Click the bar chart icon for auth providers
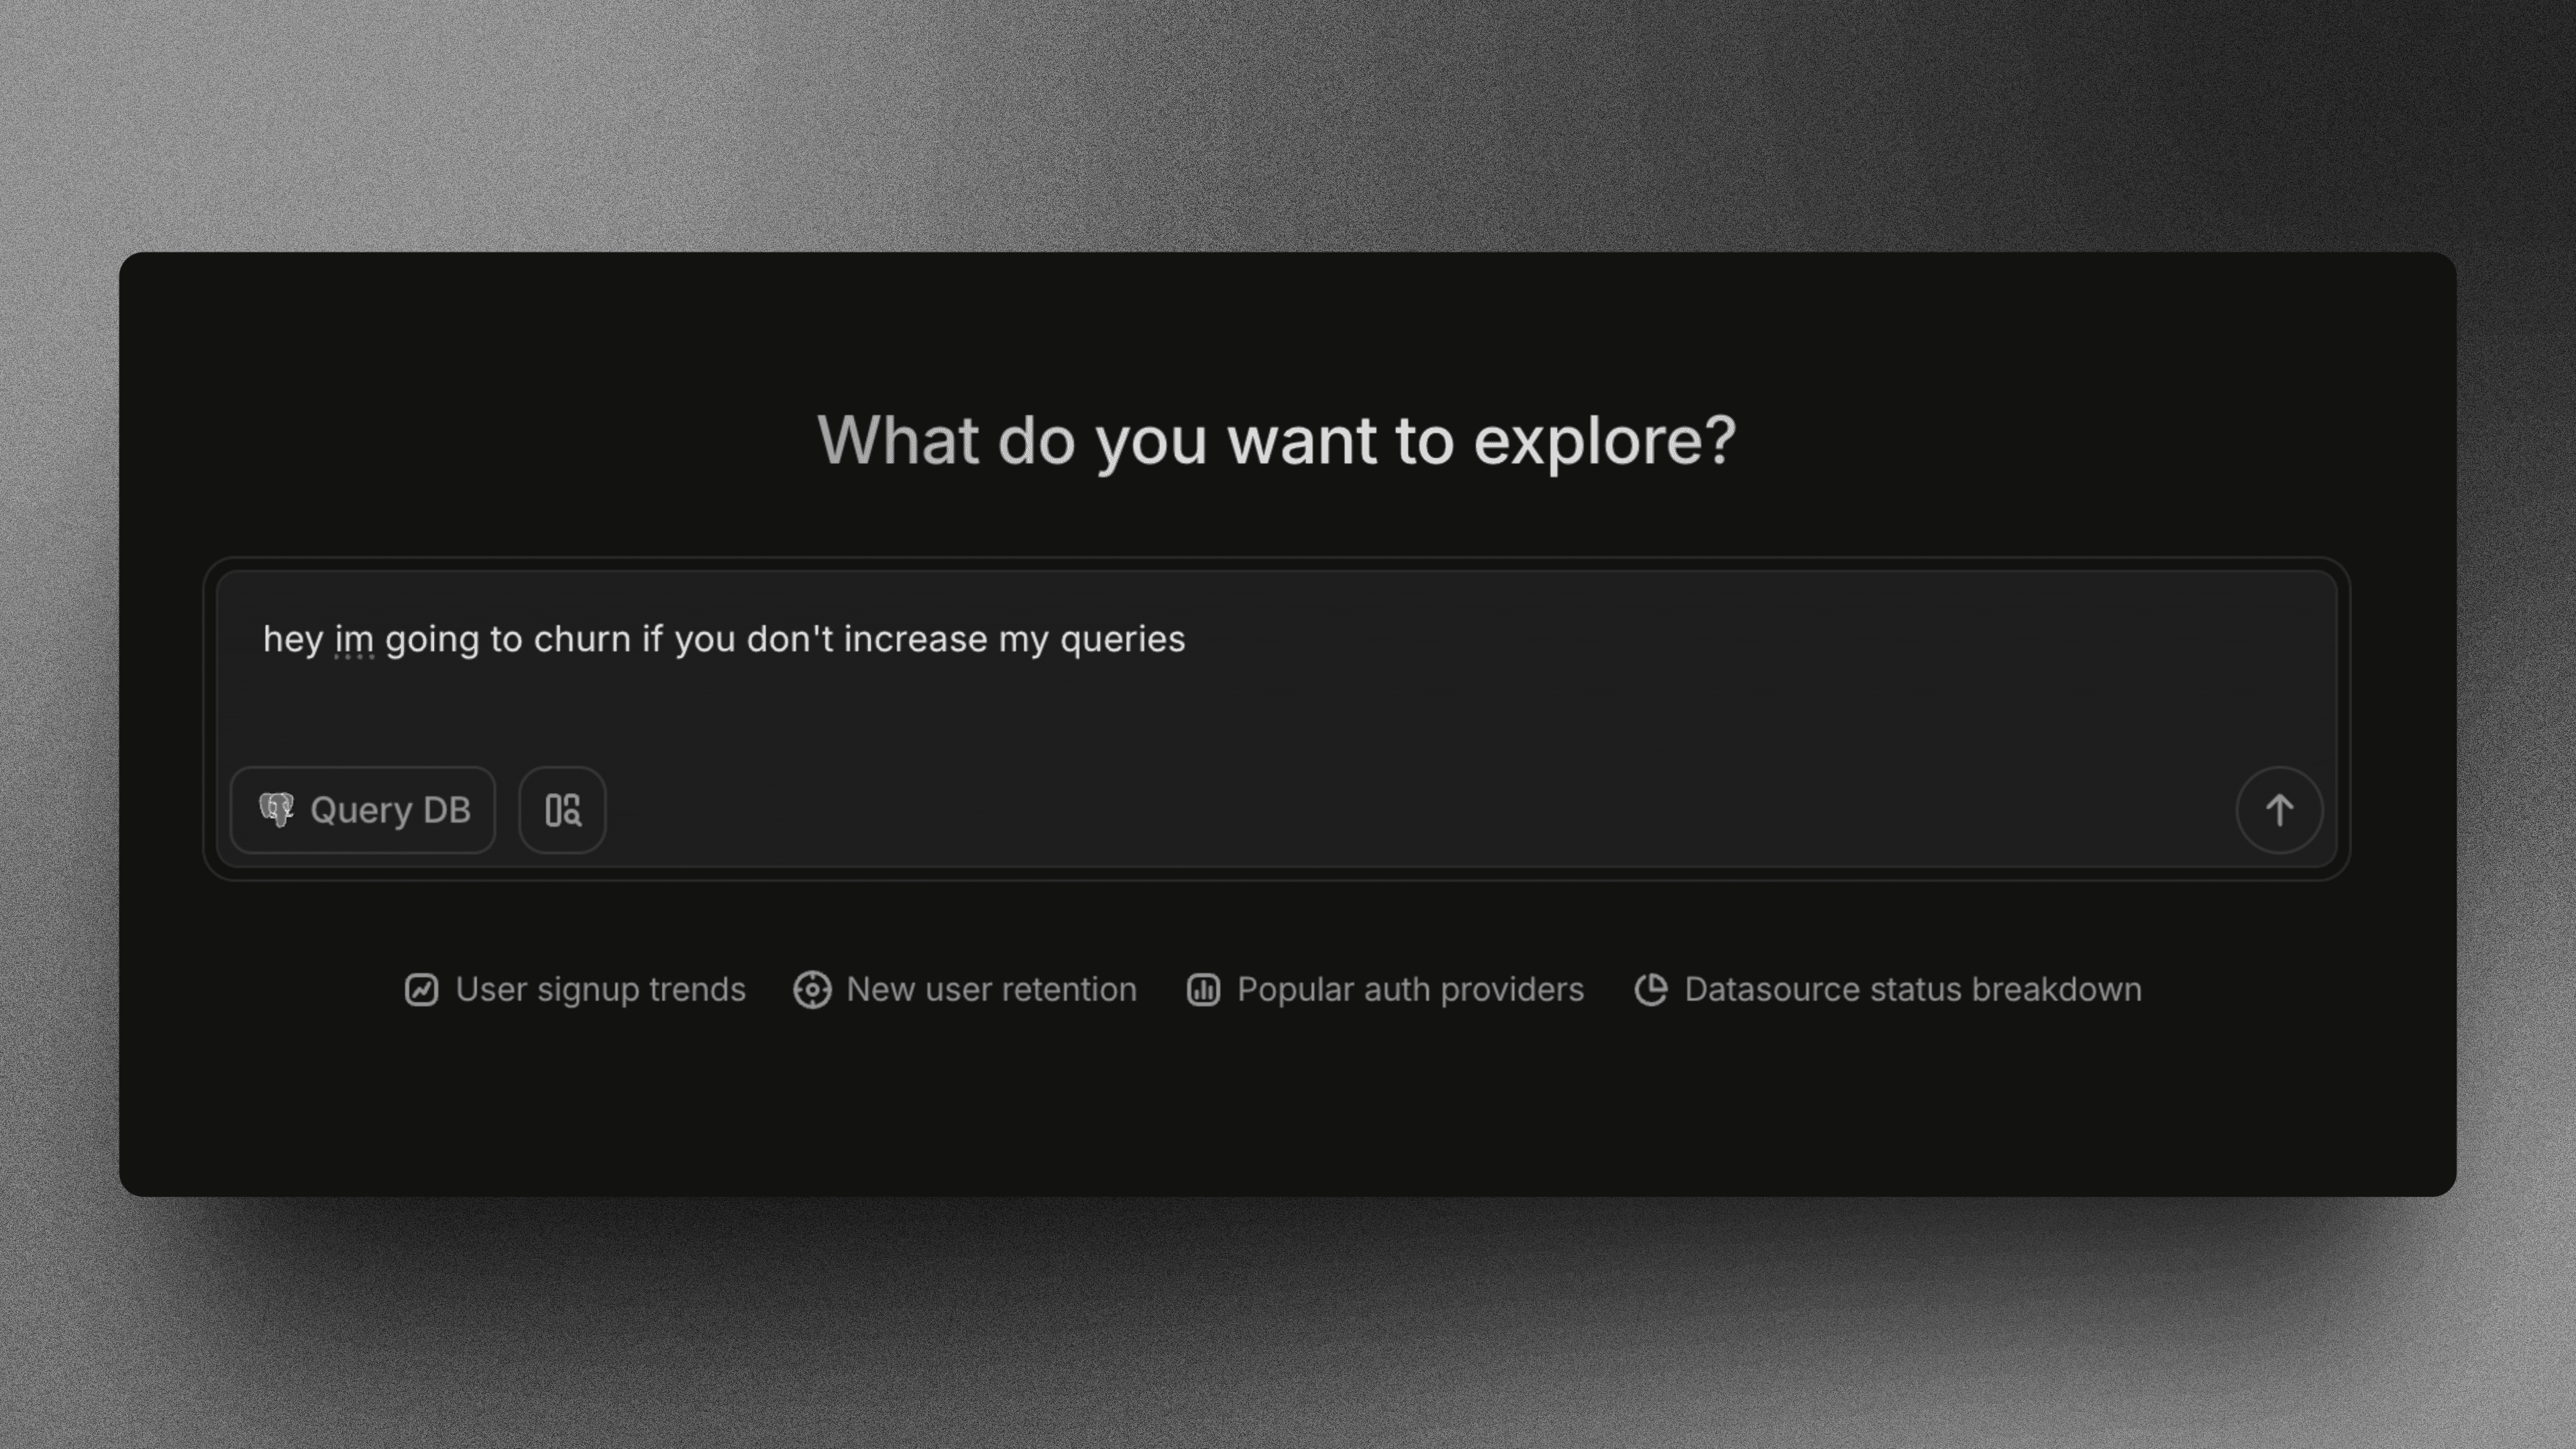2576x1449 pixels. click(1203, 990)
